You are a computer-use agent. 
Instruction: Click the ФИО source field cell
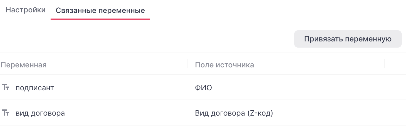pyautogui.click(x=203, y=88)
